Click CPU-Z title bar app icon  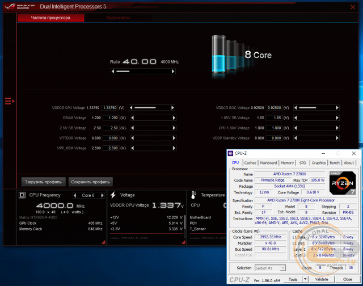coord(230,153)
